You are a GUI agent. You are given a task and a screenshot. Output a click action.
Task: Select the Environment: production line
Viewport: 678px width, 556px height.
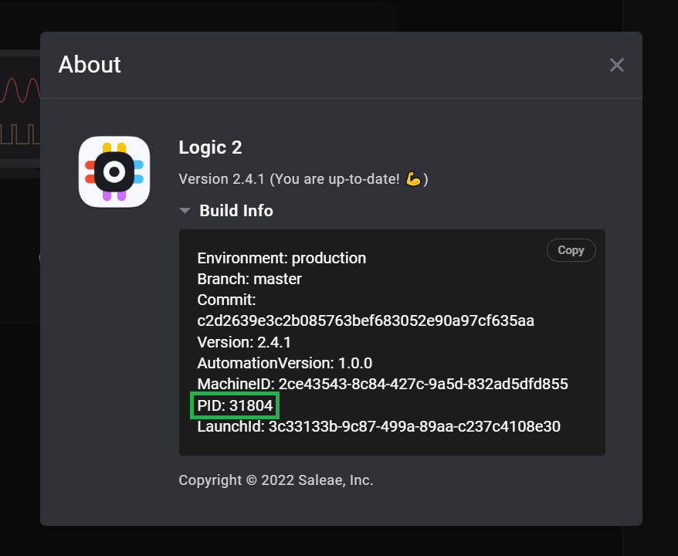pyautogui.click(x=281, y=258)
